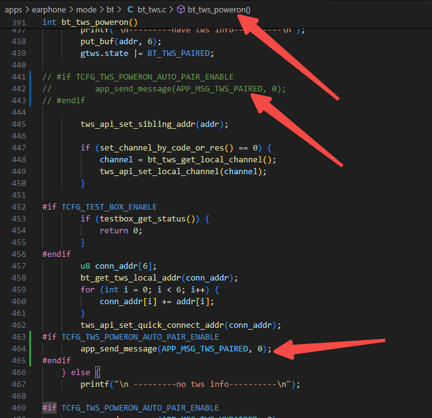Click the 'put_buf(addr, 6);' call
This screenshot has height=418, width=432.
click(121, 41)
